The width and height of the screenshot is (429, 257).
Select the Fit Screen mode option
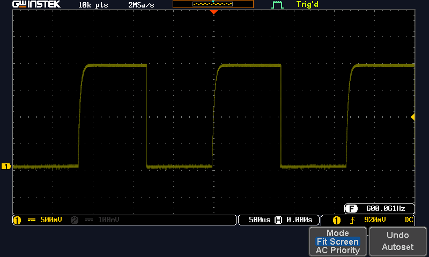click(x=337, y=242)
